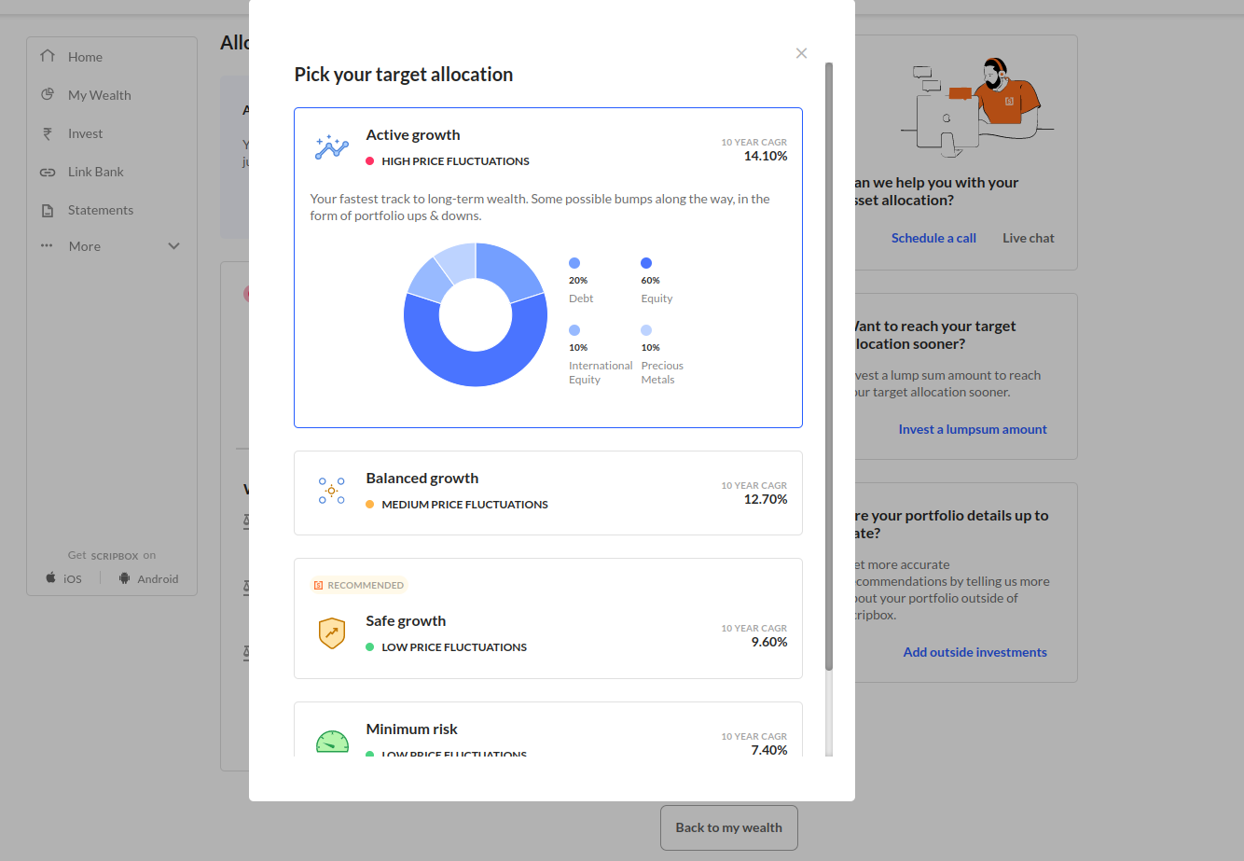1244x861 pixels.
Task: Click the Safe growth shield icon
Action: click(x=332, y=633)
